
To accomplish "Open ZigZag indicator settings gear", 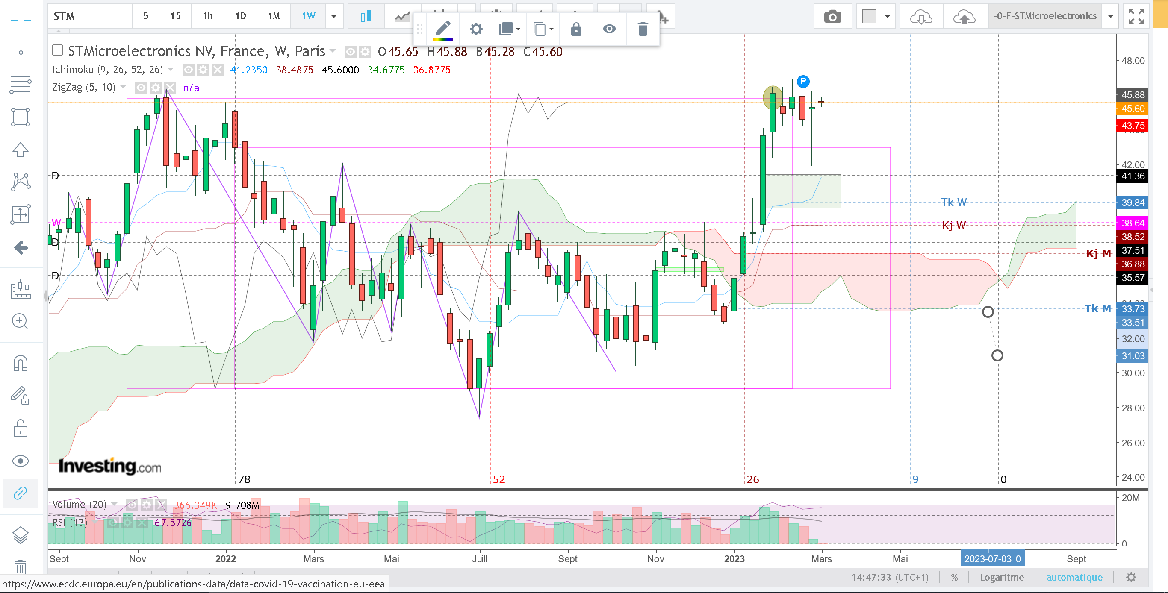I will tap(156, 88).
